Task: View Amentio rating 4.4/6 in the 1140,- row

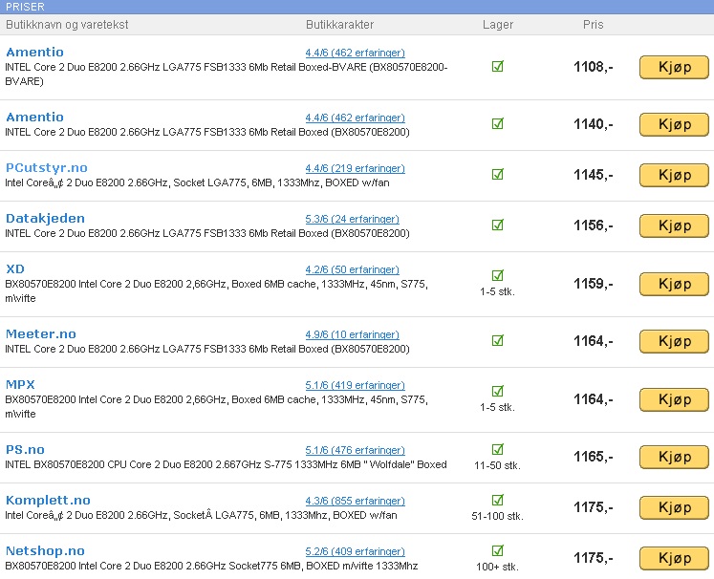Action: (356, 118)
